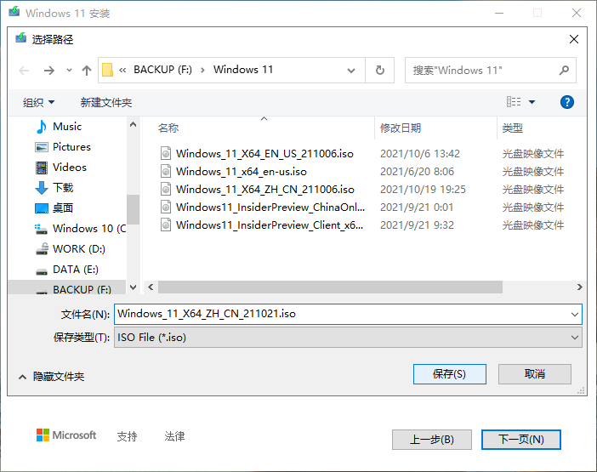Expand the address bar history dropdown
The image size is (597, 472).
pos(351,71)
